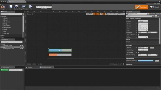Open the debug object selection dropdown
161x90 pixels.
tap(44, 7)
